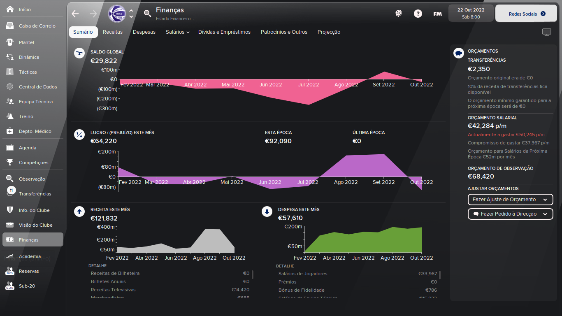Select the Dívidas e Empréstimos tab
562x316 pixels.
[x=224, y=32]
